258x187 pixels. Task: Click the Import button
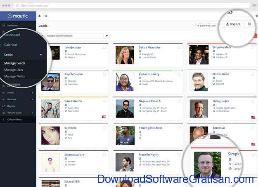233,24
